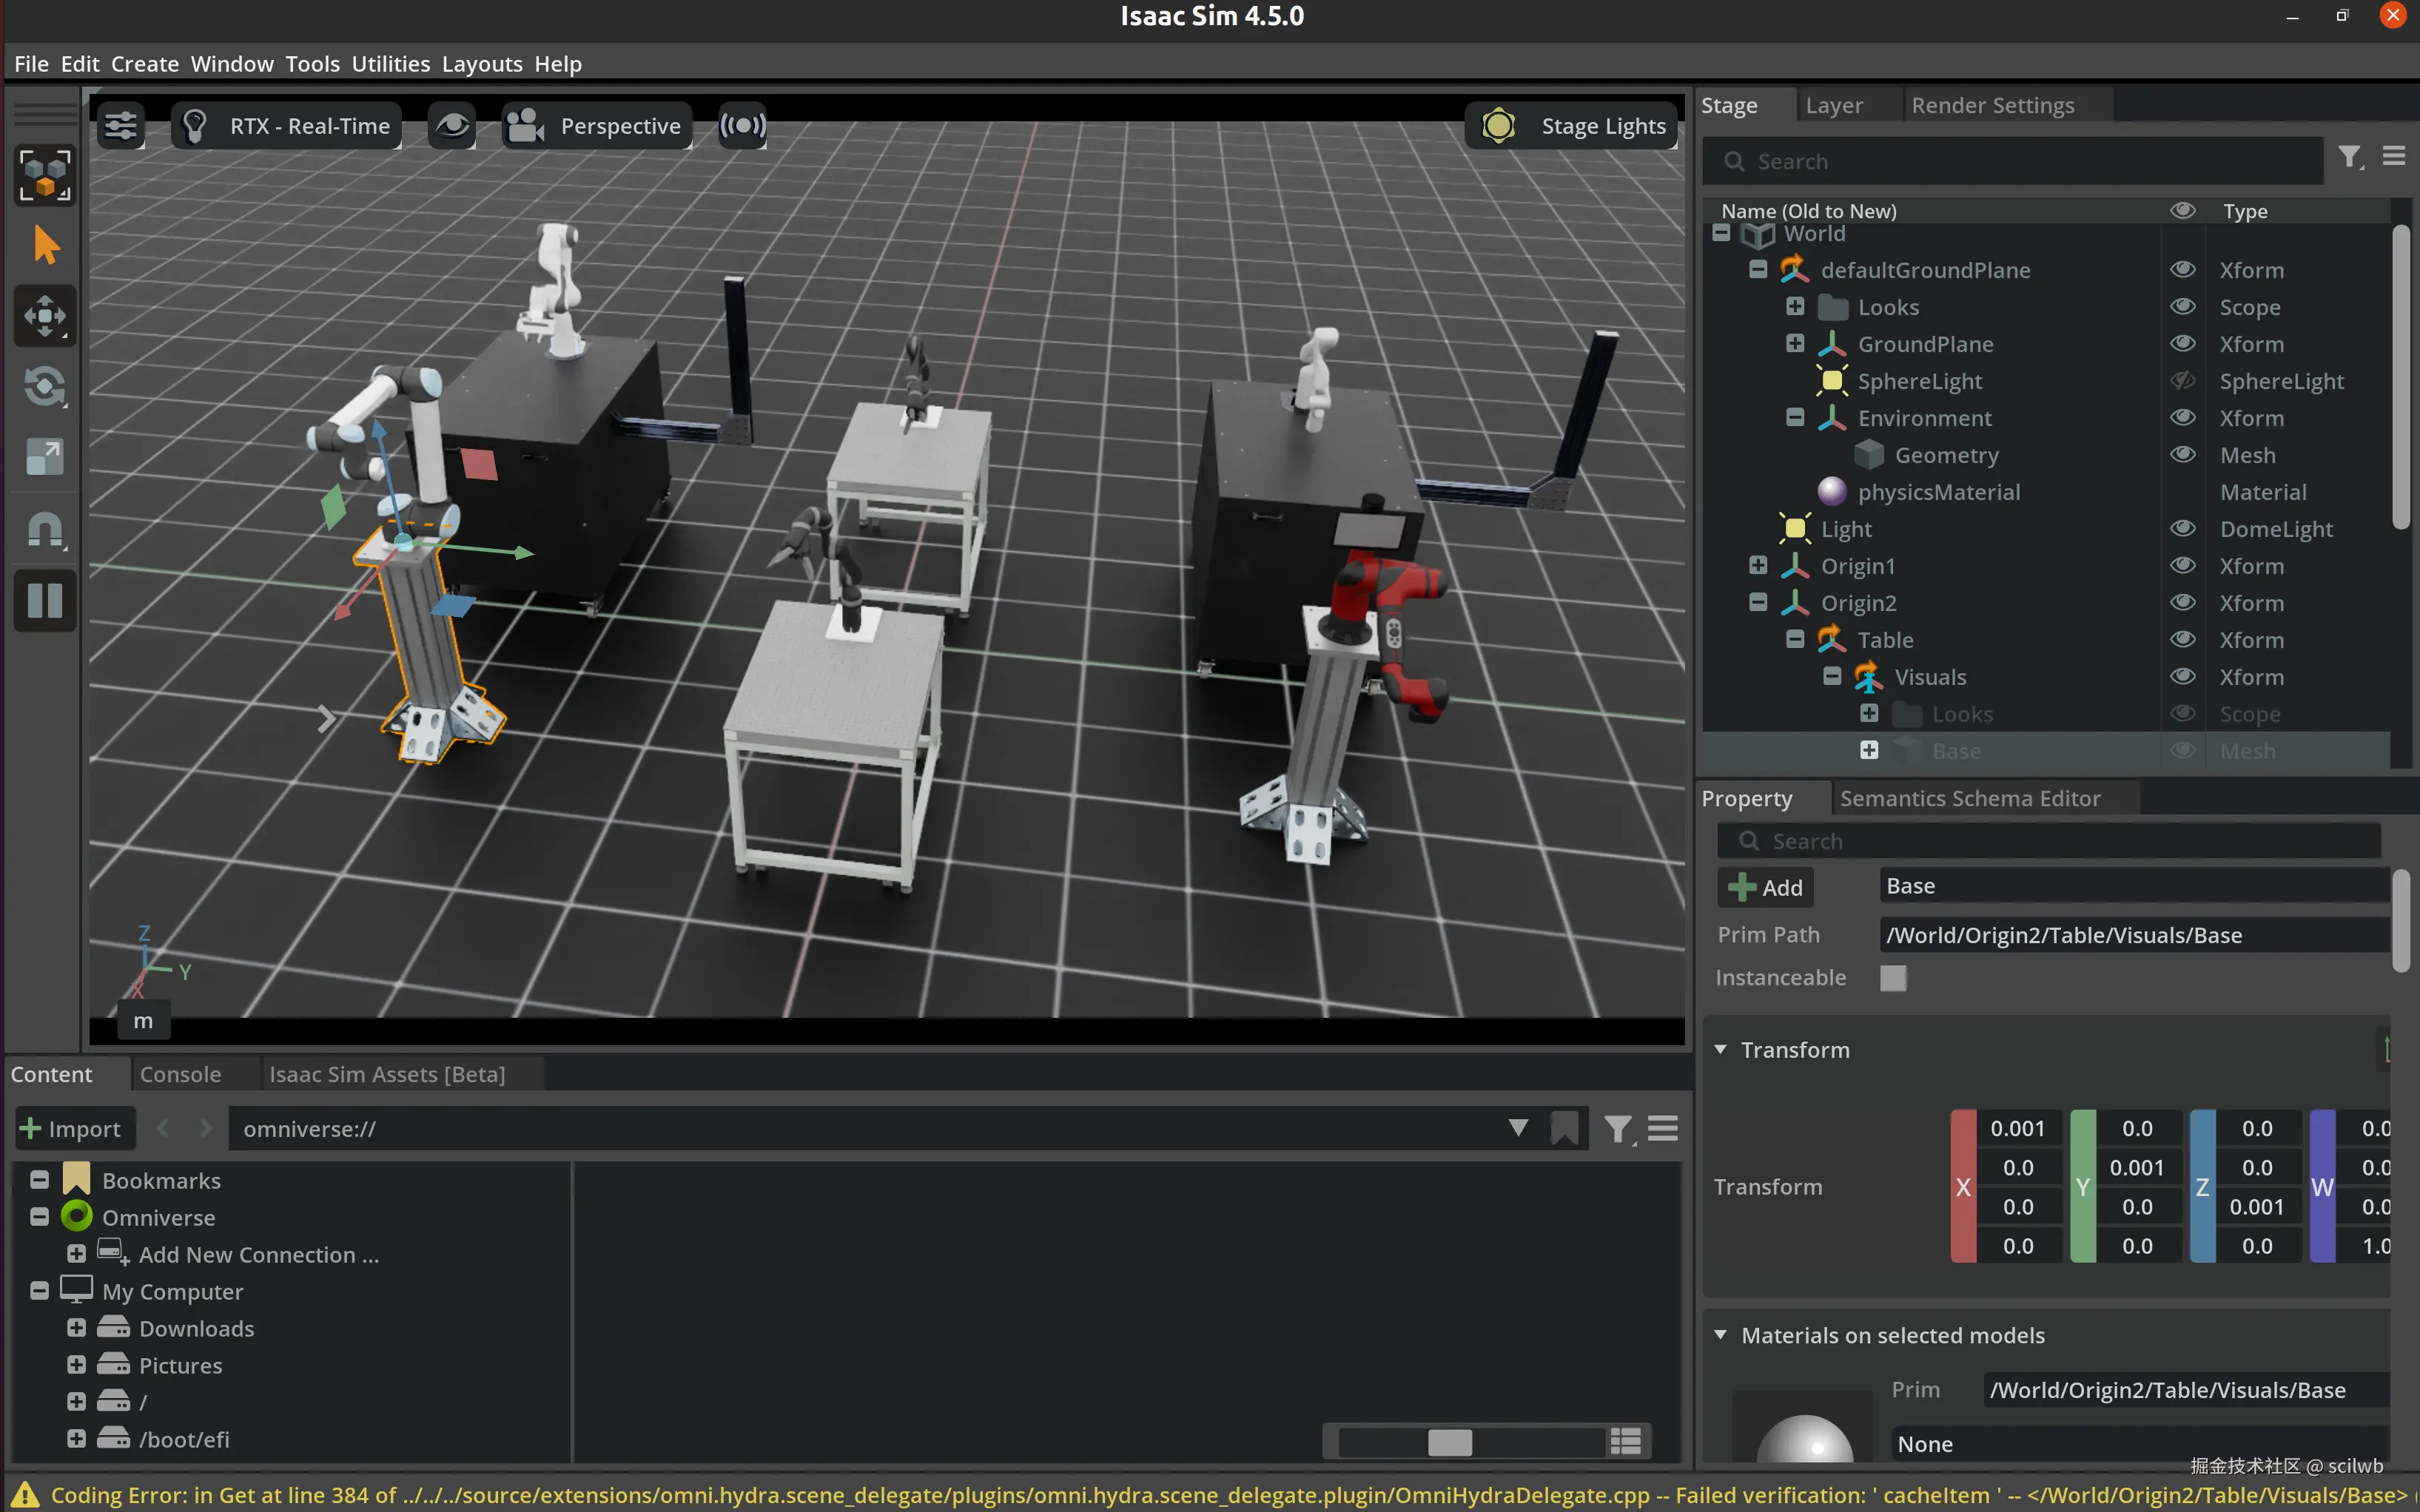The height and width of the screenshot is (1512, 2420).
Task: Open the content path dropdown arrow
Action: pyautogui.click(x=1518, y=1129)
